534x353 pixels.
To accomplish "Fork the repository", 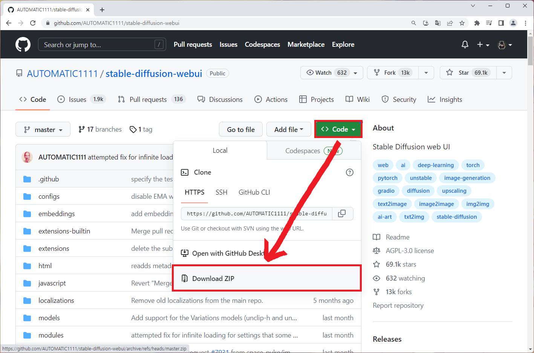I will point(393,73).
